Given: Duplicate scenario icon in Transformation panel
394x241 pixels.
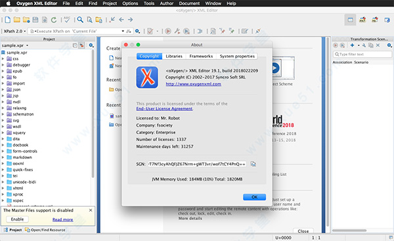Looking at the screenshot, I should (370, 45).
